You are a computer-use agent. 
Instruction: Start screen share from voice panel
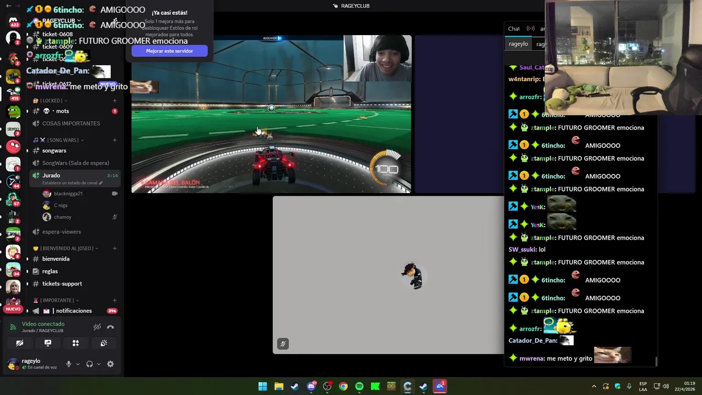click(48, 343)
